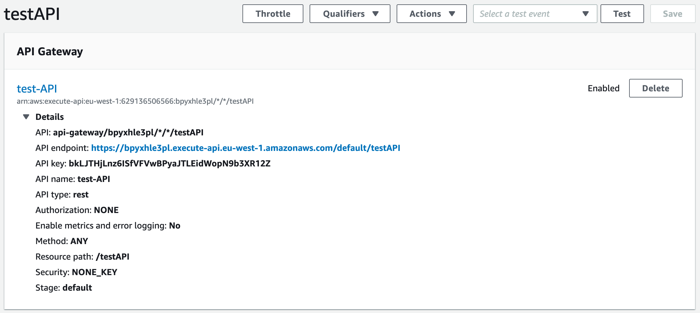Open the API endpoint URL
The image size is (700, 313).
pyautogui.click(x=246, y=148)
